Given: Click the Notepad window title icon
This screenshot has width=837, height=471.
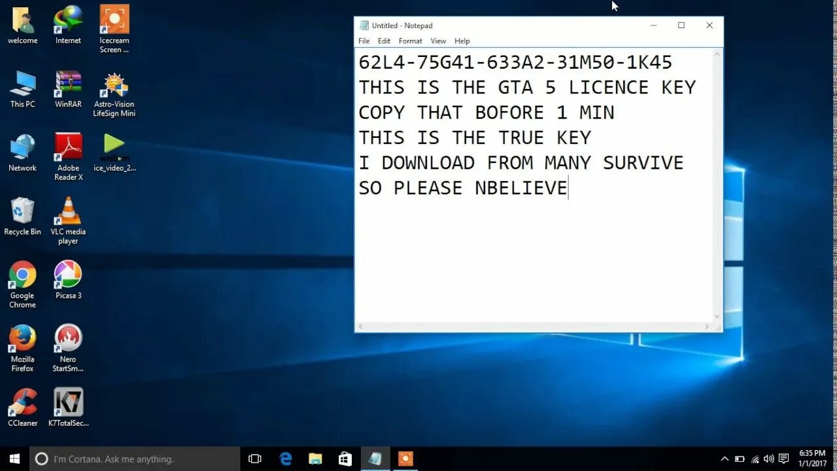Looking at the screenshot, I should (x=364, y=26).
